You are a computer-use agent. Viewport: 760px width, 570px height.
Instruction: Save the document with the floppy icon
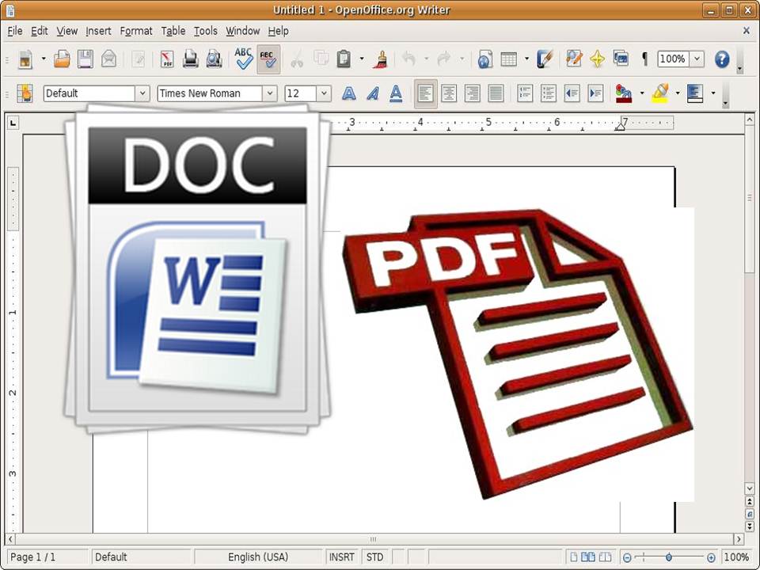tap(85, 59)
